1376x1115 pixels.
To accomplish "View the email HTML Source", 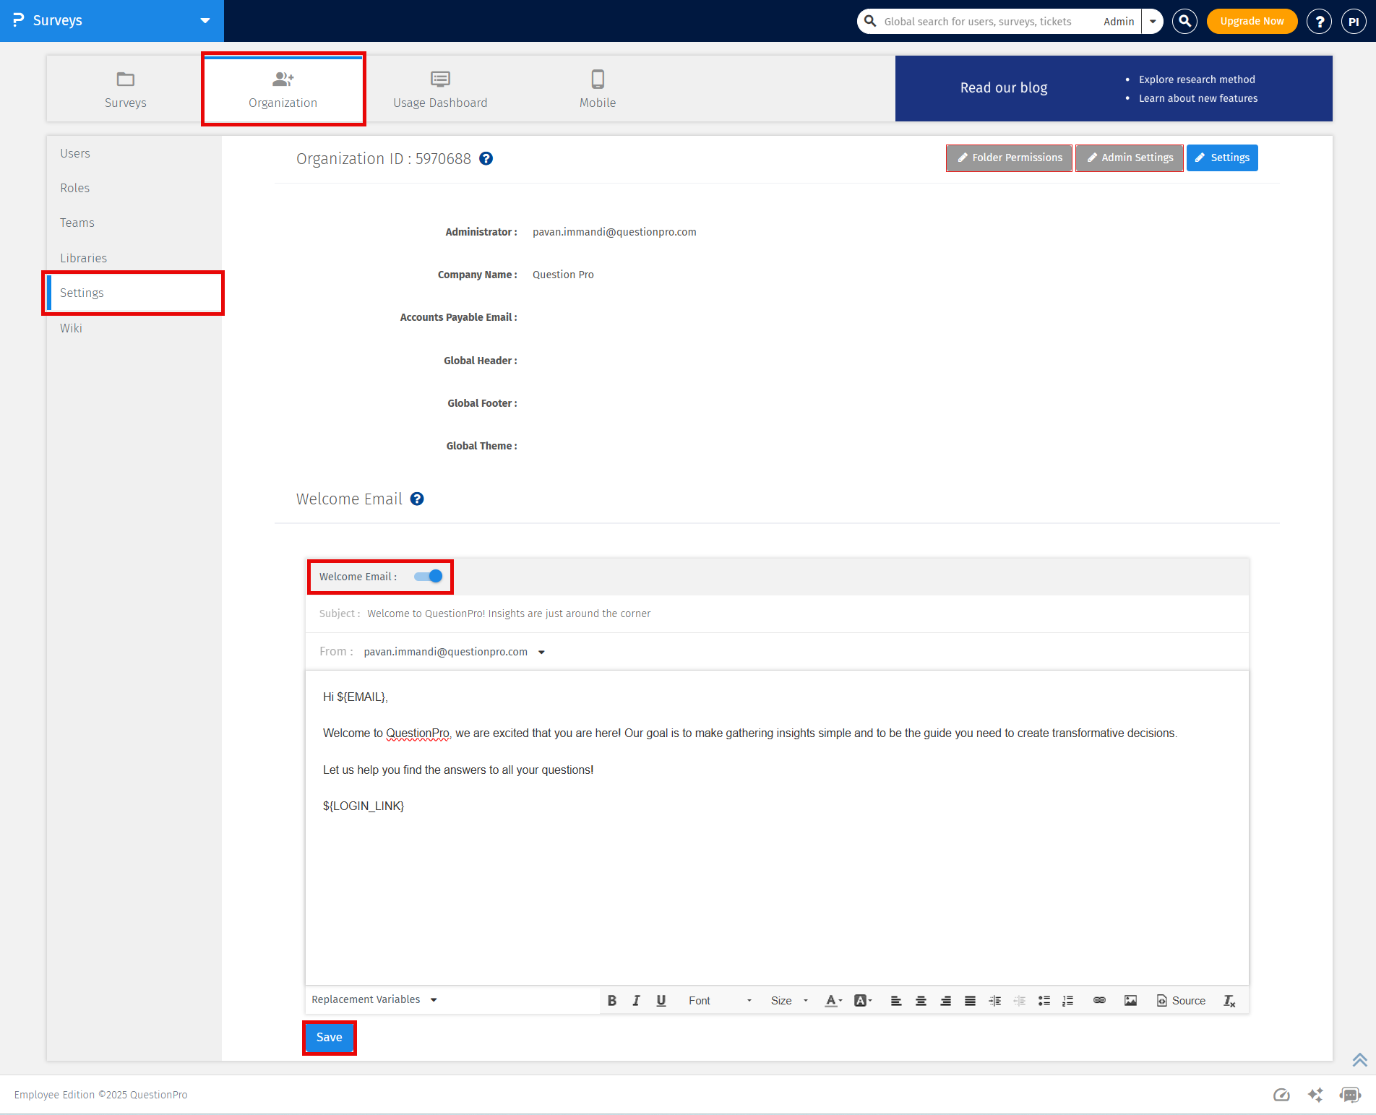I will pos(1180,1000).
